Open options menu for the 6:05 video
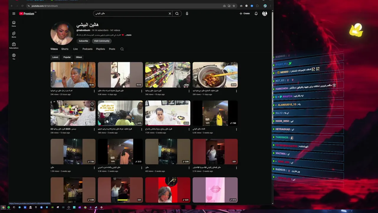The height and width of the screenshot is (213, 378). coord(141,129)
